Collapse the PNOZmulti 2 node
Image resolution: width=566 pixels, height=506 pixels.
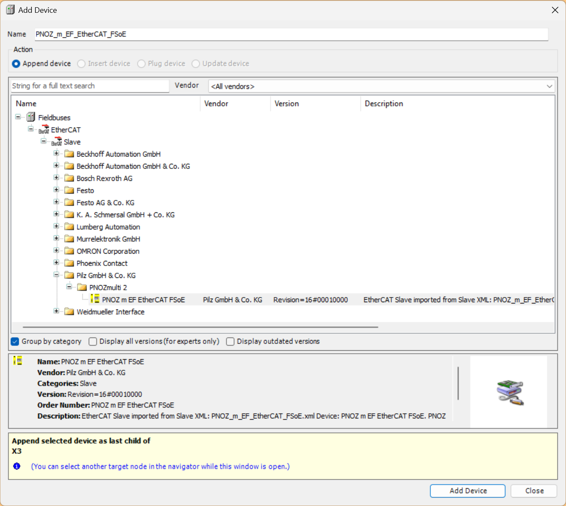[x=69, y=286]
